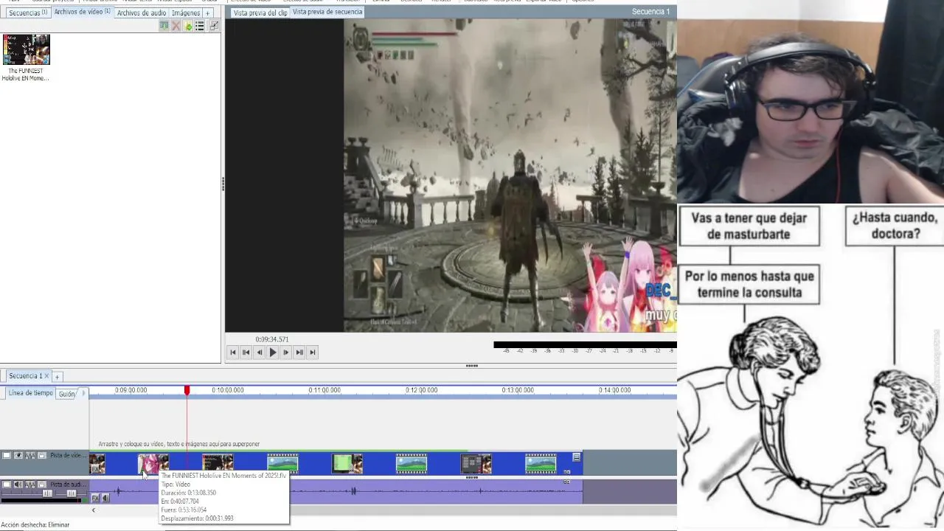Open audio track effects icon

30,485
